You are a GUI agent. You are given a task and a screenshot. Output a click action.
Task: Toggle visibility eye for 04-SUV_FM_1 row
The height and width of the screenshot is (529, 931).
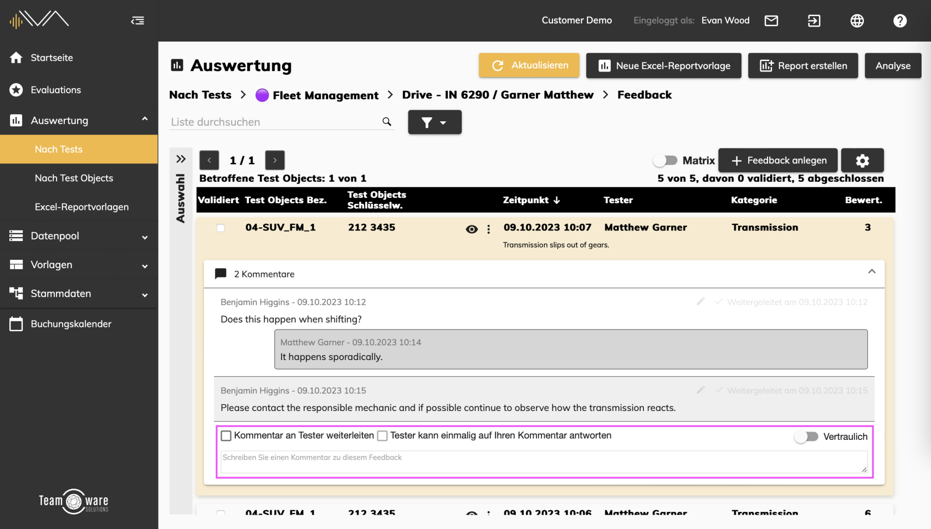click(x=472, y=229)
